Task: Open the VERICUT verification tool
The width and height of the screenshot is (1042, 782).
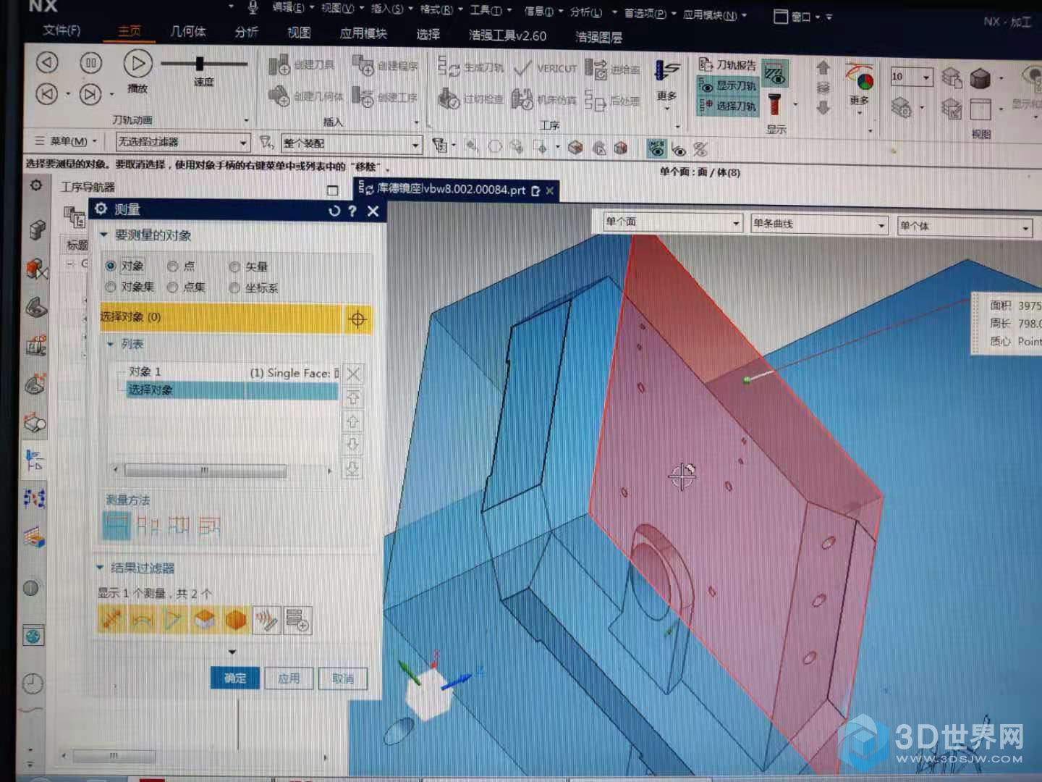Action: pos(545,69)
